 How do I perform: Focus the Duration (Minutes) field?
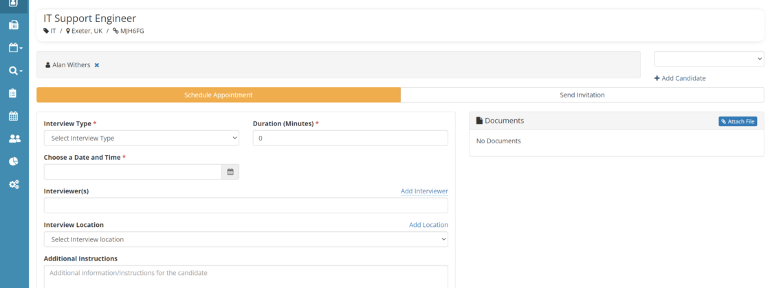350,138
